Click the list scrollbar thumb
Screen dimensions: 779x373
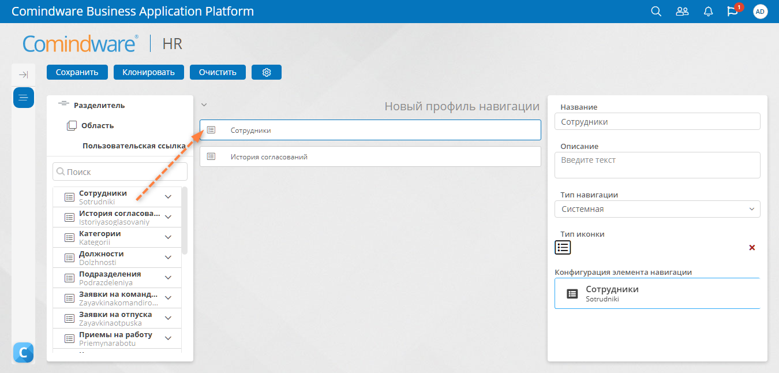tap(184, 221)
